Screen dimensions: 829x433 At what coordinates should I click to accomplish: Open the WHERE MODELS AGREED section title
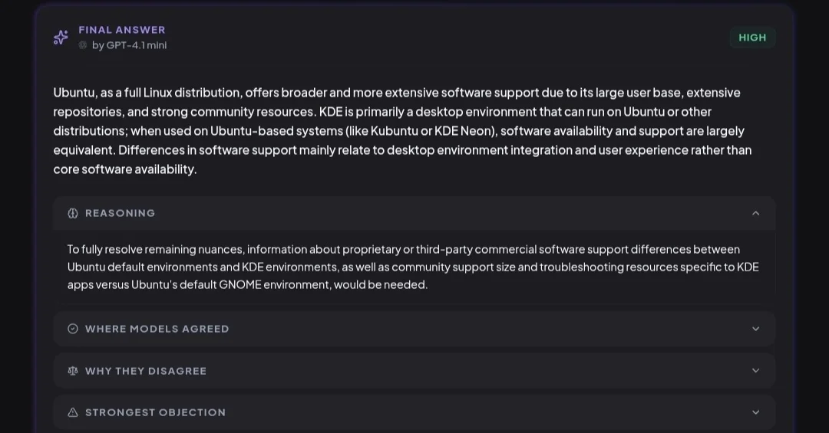pyautogui.click(x=157, y=329)
